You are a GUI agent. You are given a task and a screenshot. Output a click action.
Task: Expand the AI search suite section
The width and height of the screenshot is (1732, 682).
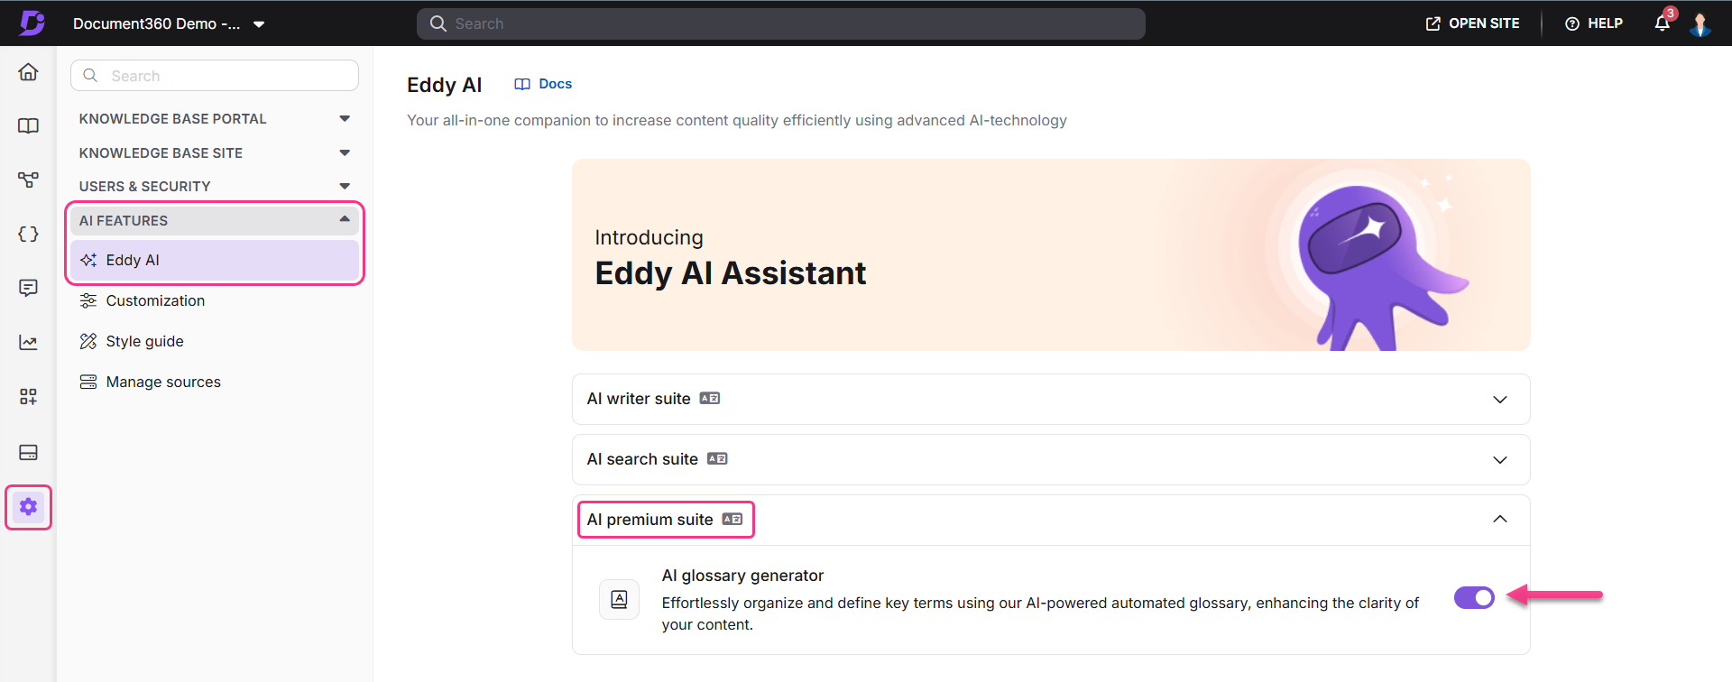(x=1499, y=460)
